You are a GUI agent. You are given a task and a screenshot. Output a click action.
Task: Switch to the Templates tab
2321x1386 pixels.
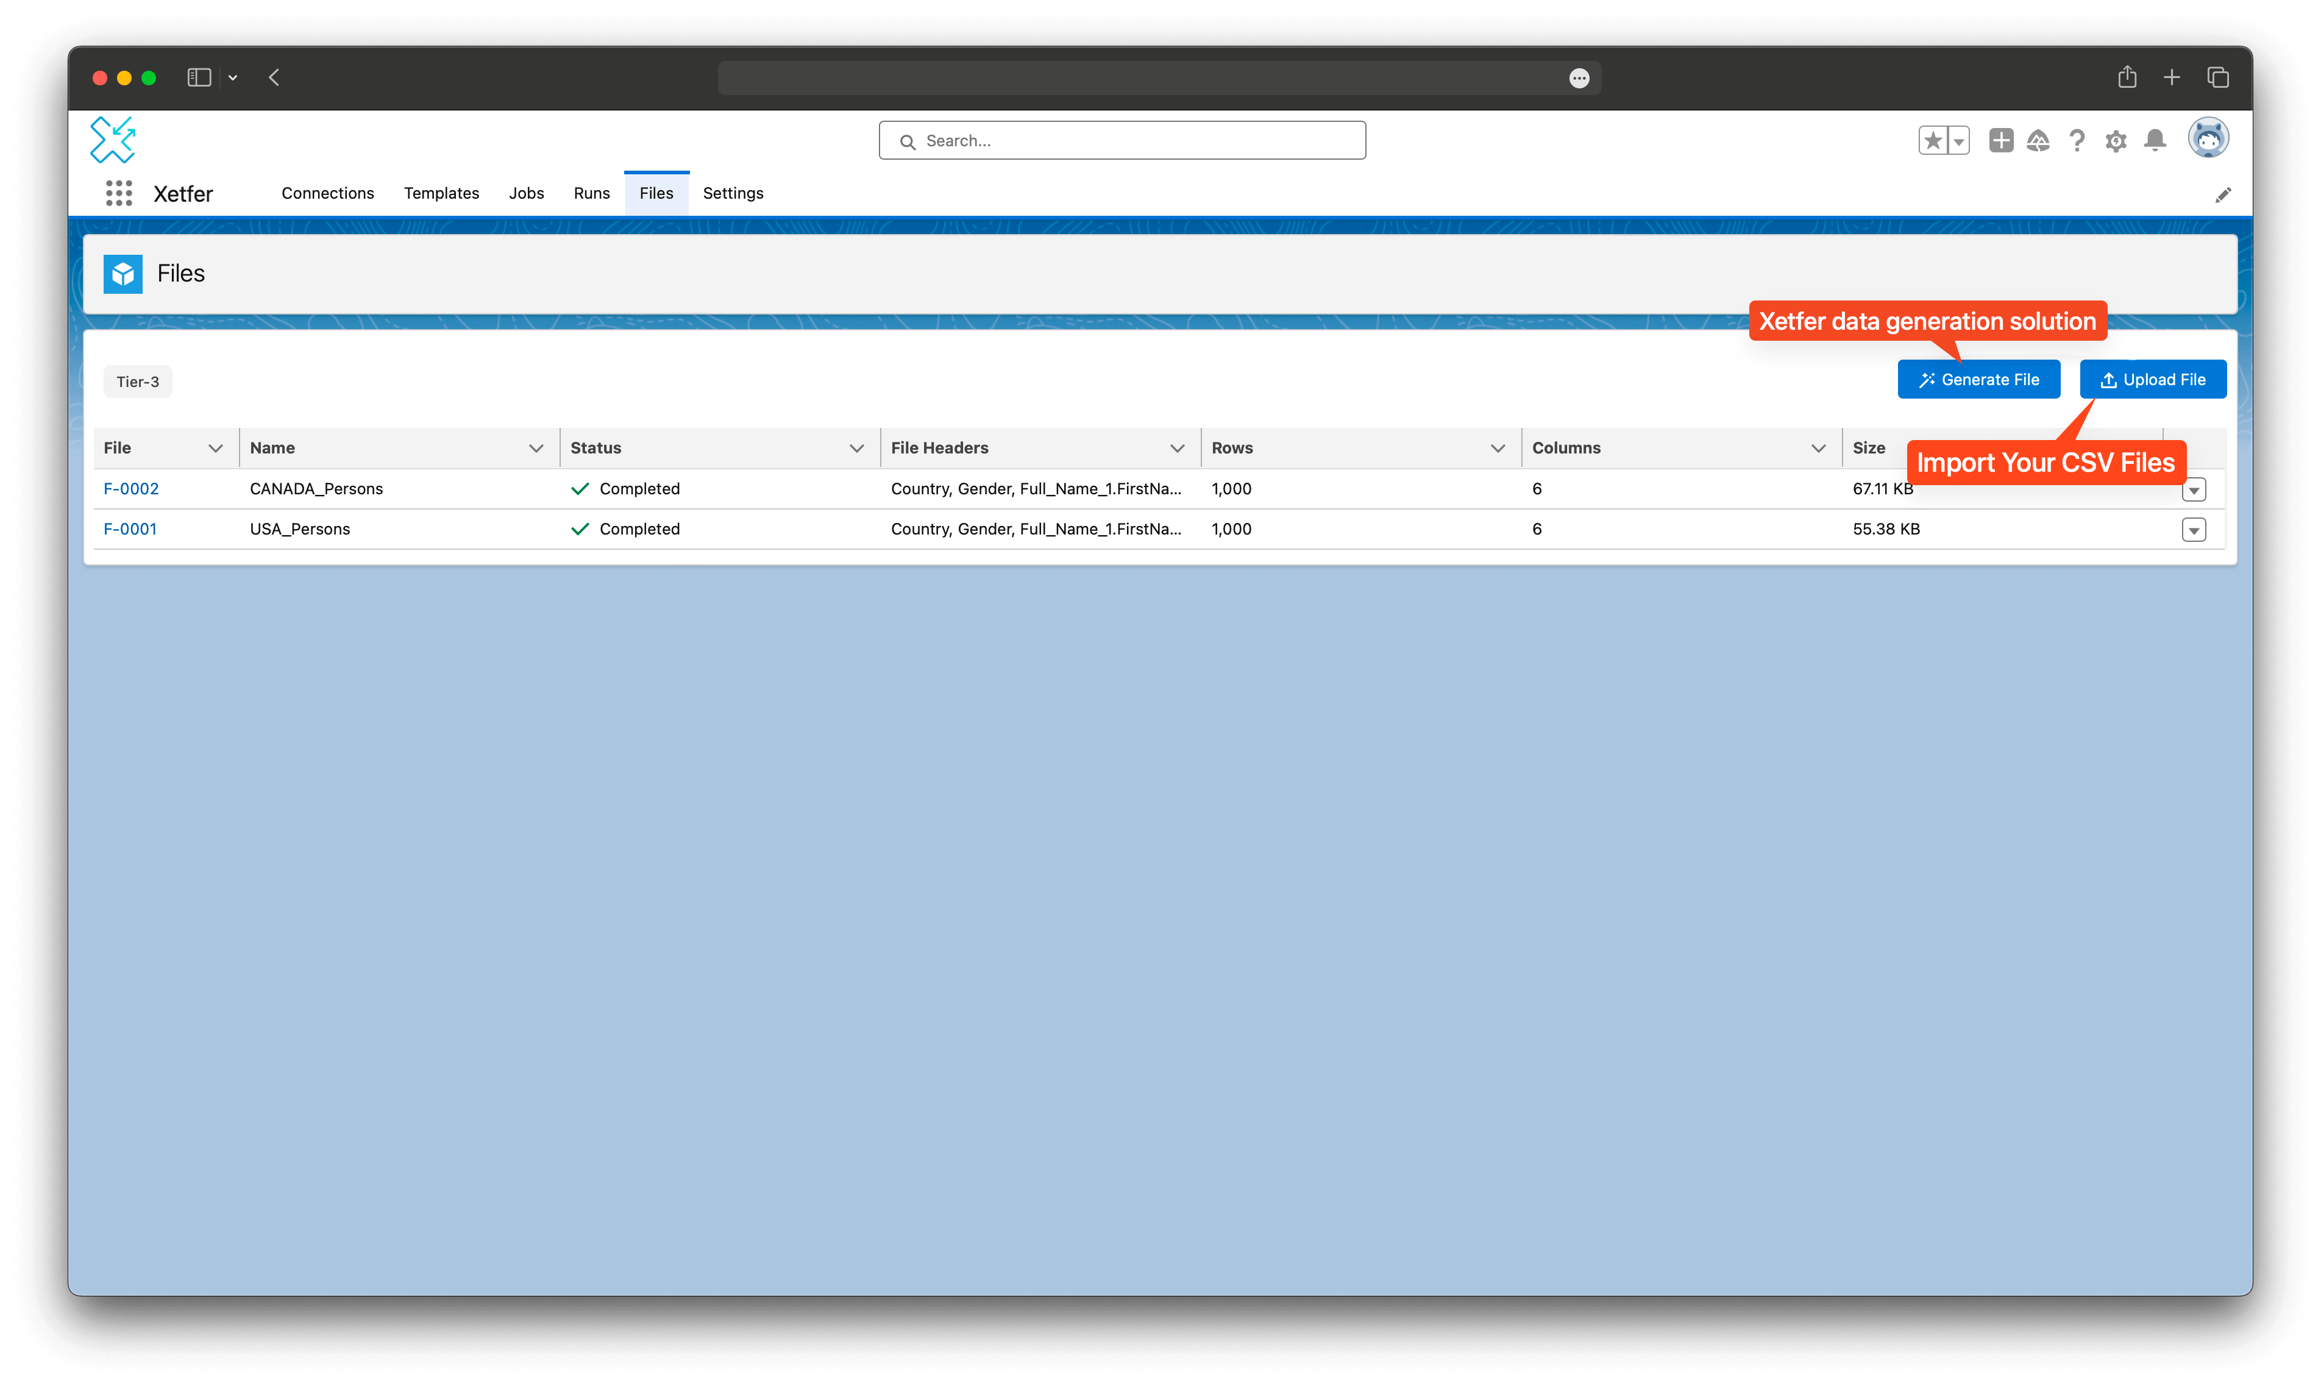441,193
